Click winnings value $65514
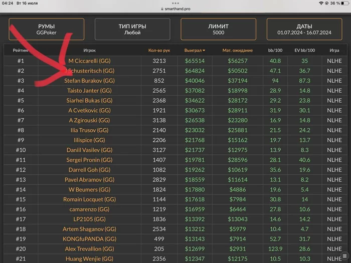 pos(195,61)
